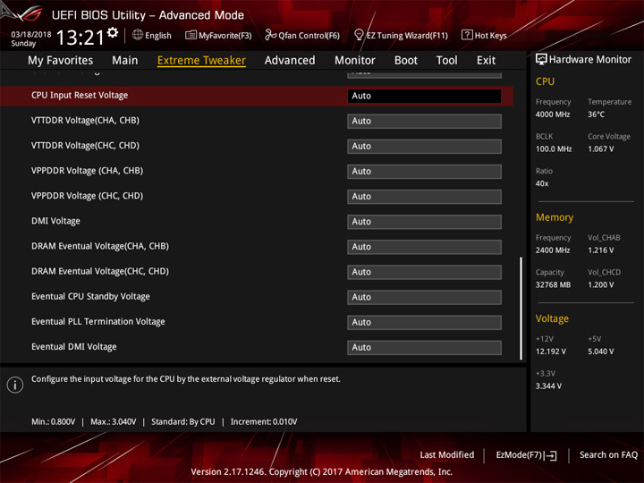Click the memory frequency value 2400 MHz
This screenshot has height=483, width=644.
tap(553, 250)
